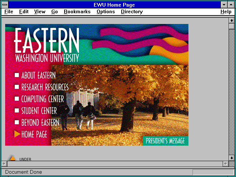
Task: Open the Computing Center link
Action: 43,99
